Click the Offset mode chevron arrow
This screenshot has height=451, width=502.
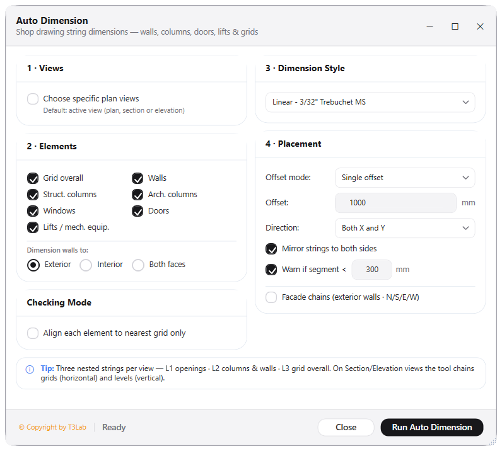pos(465,178)
